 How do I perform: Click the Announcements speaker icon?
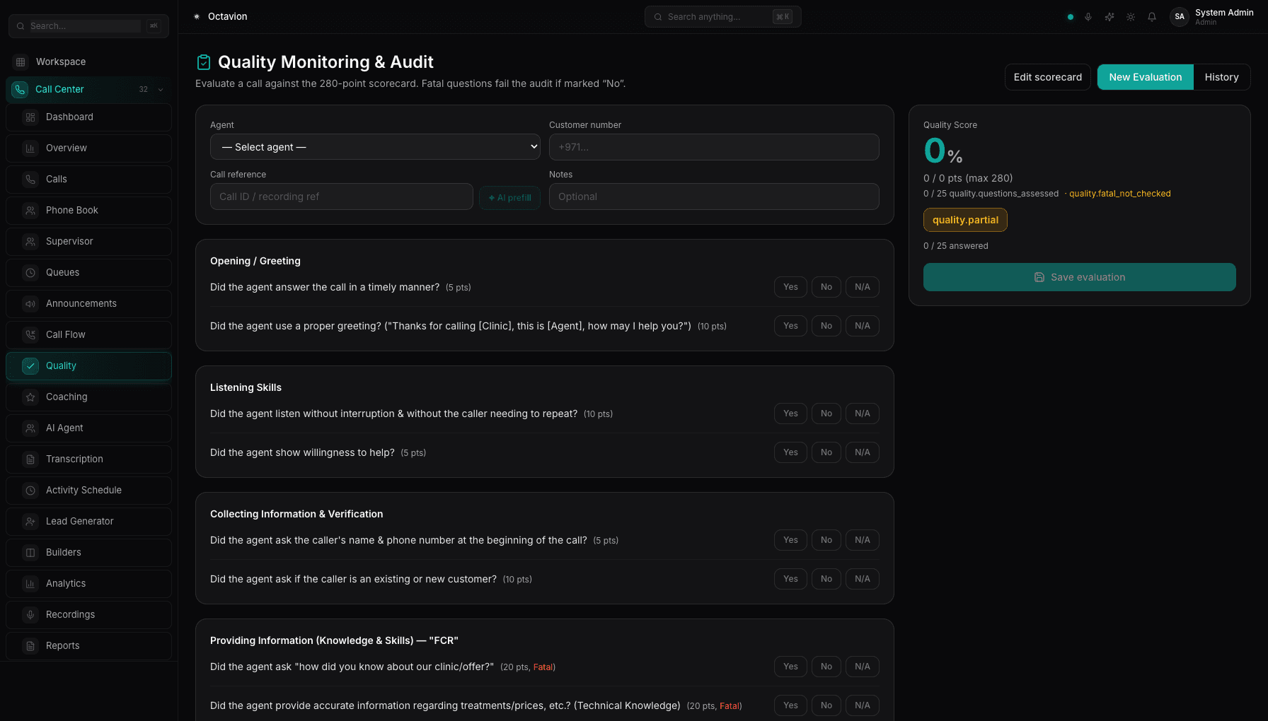pyautogui.click(x=30, y=304)
